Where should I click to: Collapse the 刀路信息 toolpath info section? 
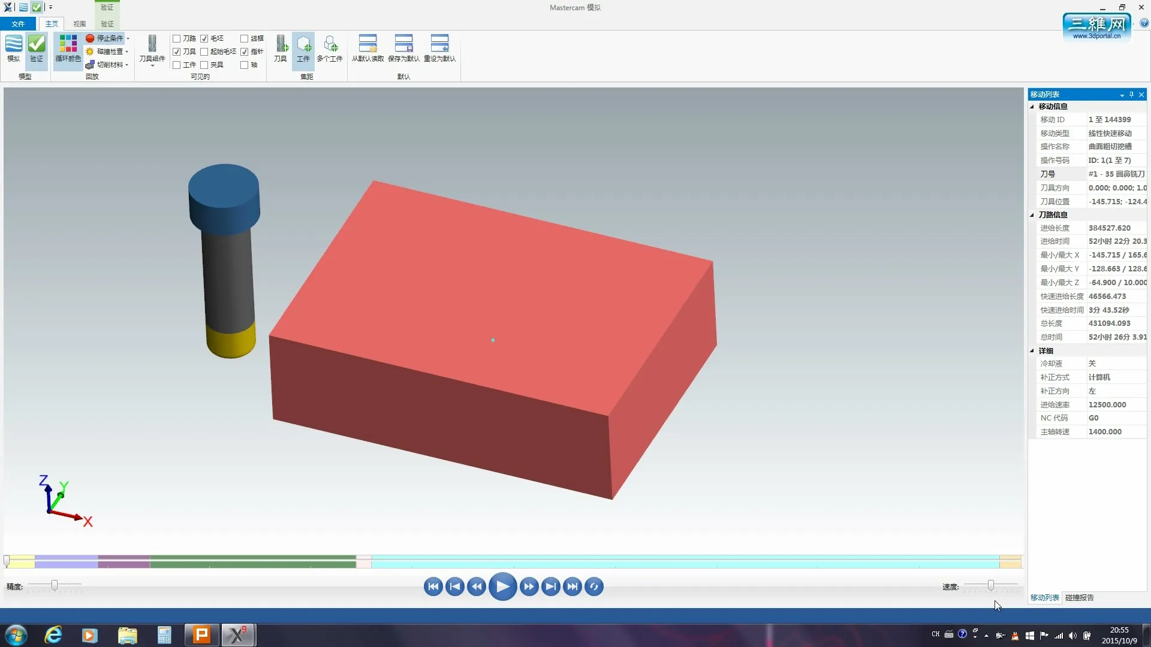coord(1032,215)
